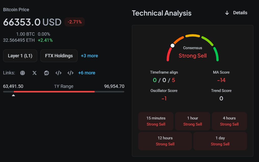Switch to the 4 hours timeframe
The image size is (259, 162).
point(229,121)
